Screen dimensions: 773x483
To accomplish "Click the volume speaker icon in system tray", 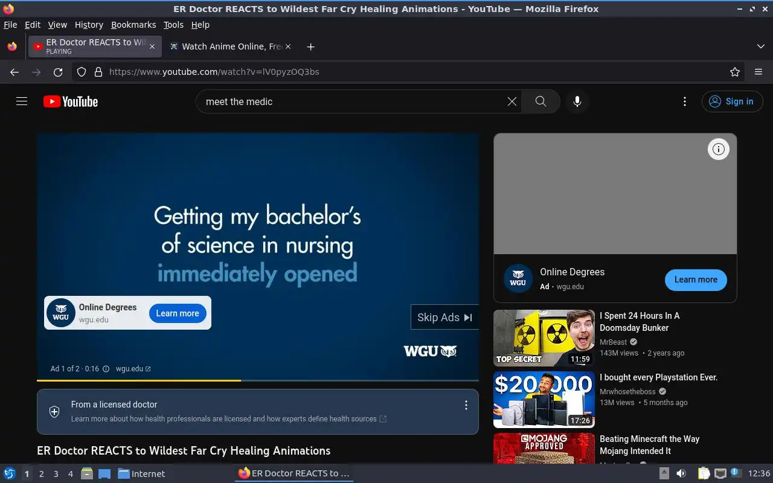I will click(681, 473).
